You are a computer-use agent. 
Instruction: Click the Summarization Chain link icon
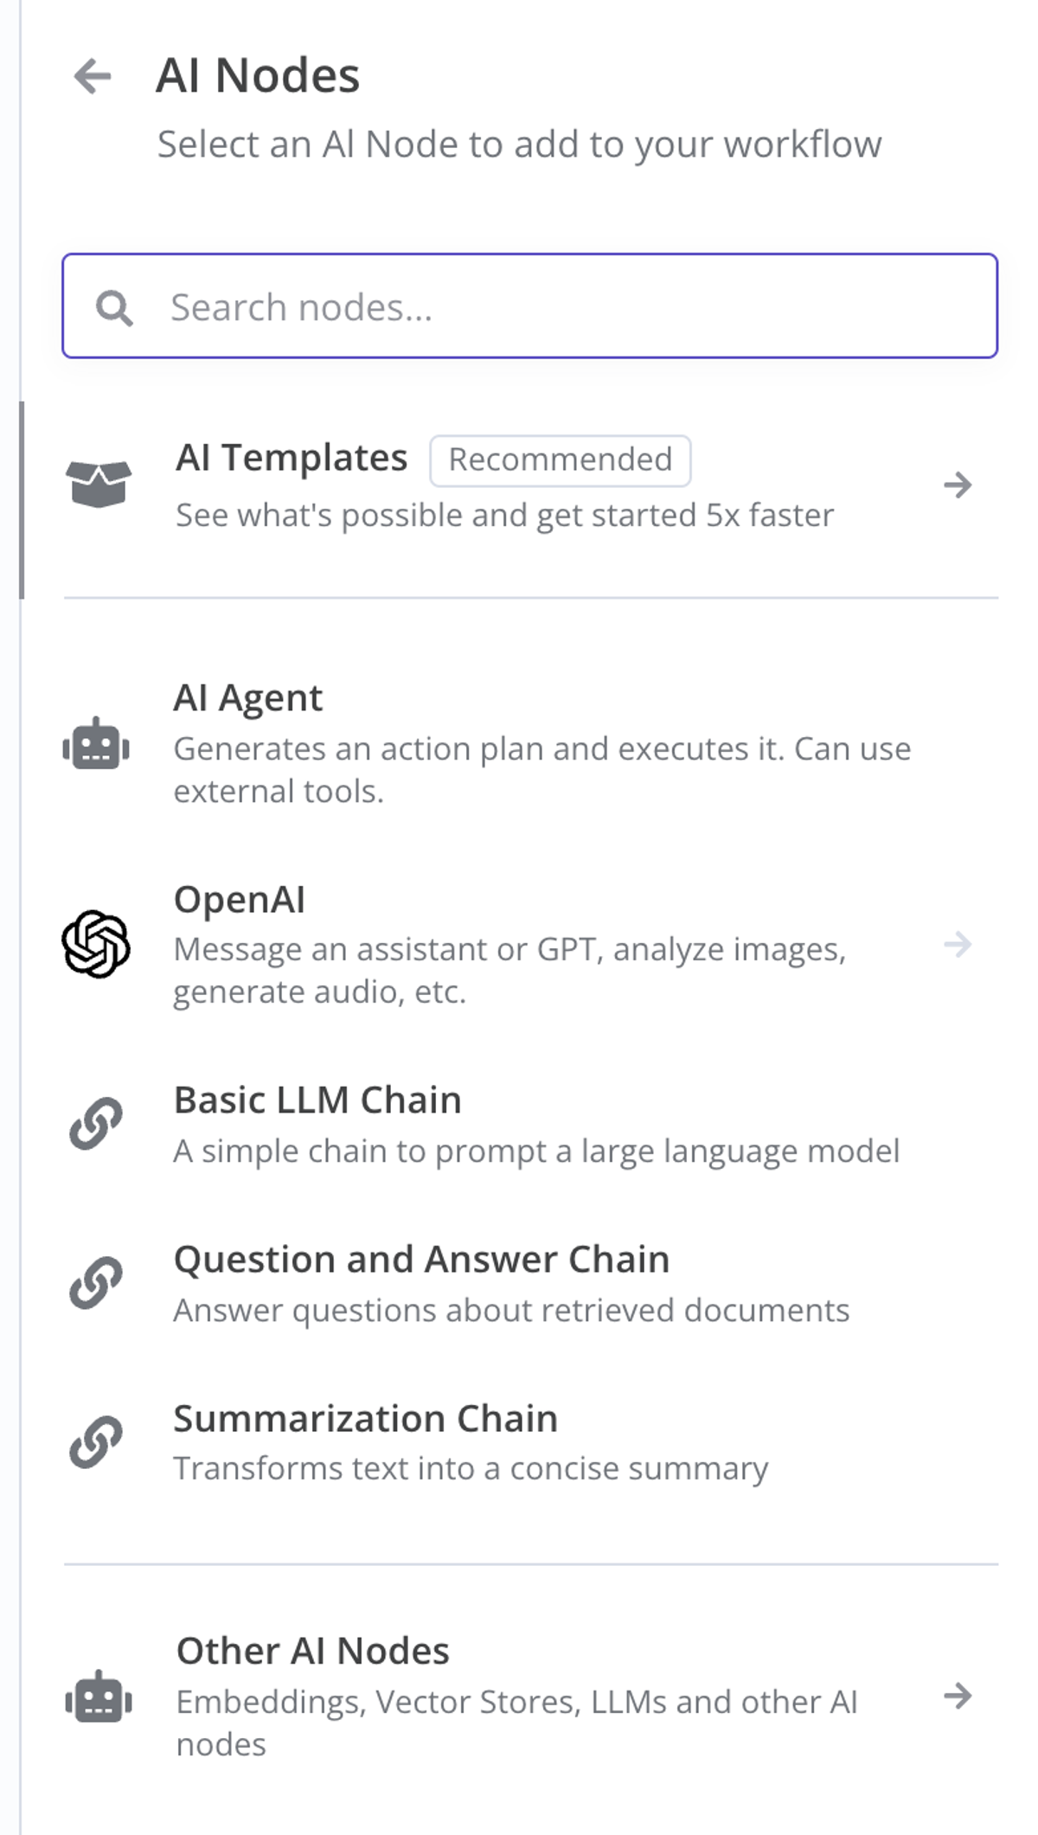click(96, 1442)
